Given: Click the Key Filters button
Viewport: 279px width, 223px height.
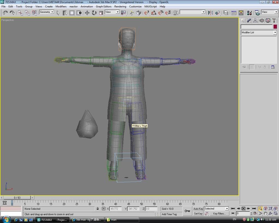Looking at the screenshot, I should (219, 214).
